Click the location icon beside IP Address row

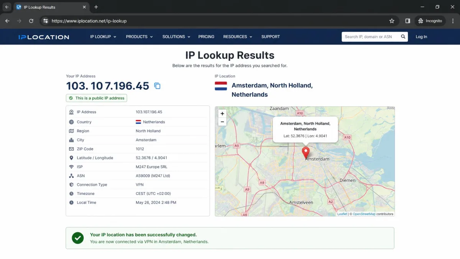pos(71,112)
